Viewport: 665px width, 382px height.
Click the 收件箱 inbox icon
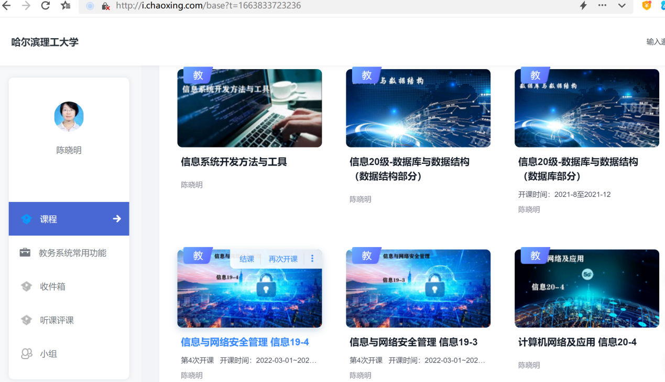click(26, 286)
